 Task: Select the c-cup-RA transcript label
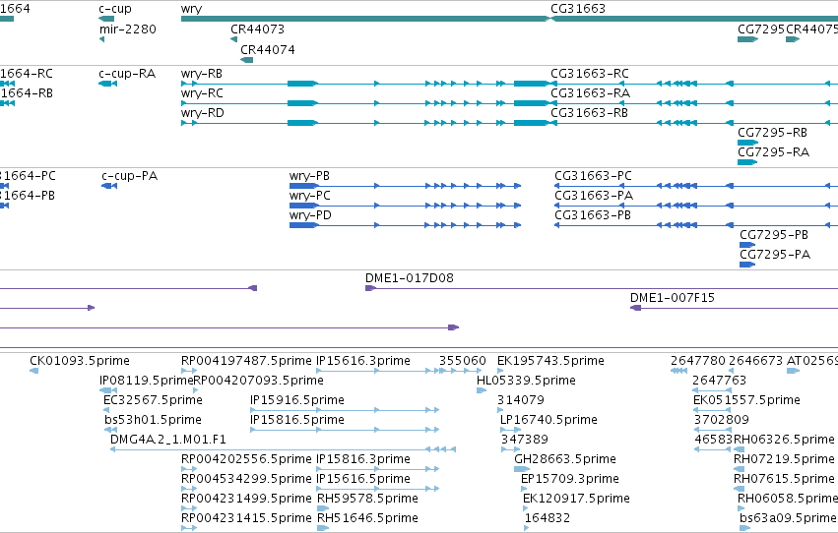coord(127,73)
